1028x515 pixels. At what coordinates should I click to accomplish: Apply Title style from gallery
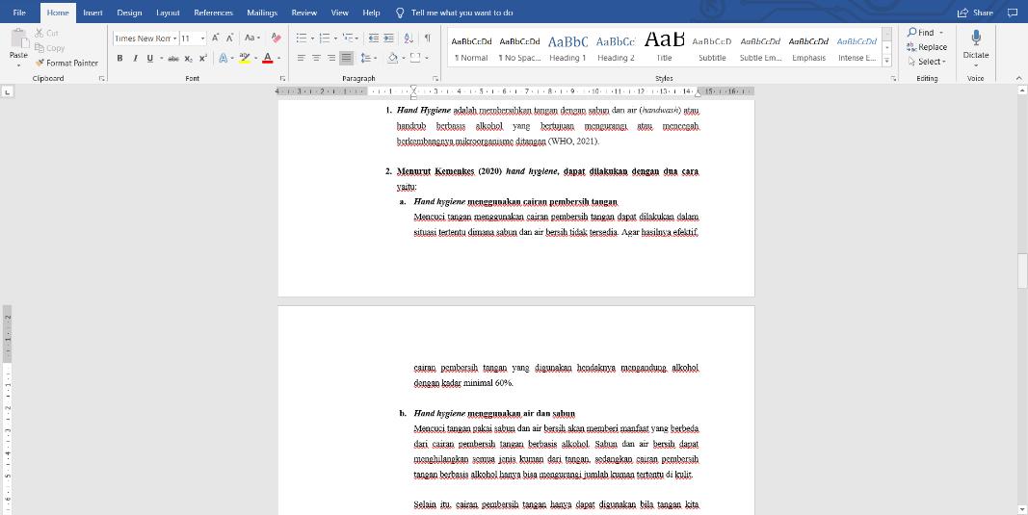point(664,48)
